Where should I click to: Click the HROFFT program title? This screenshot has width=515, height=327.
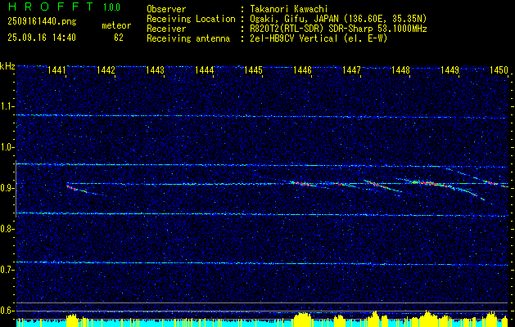coord(51,7)
